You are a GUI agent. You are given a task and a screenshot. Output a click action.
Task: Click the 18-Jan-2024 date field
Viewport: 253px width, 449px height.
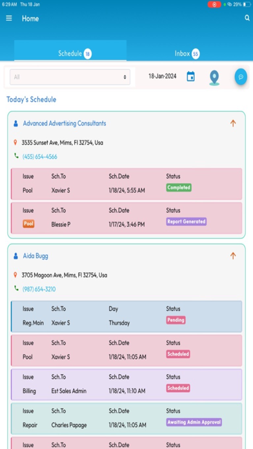(x=163, y=77)
